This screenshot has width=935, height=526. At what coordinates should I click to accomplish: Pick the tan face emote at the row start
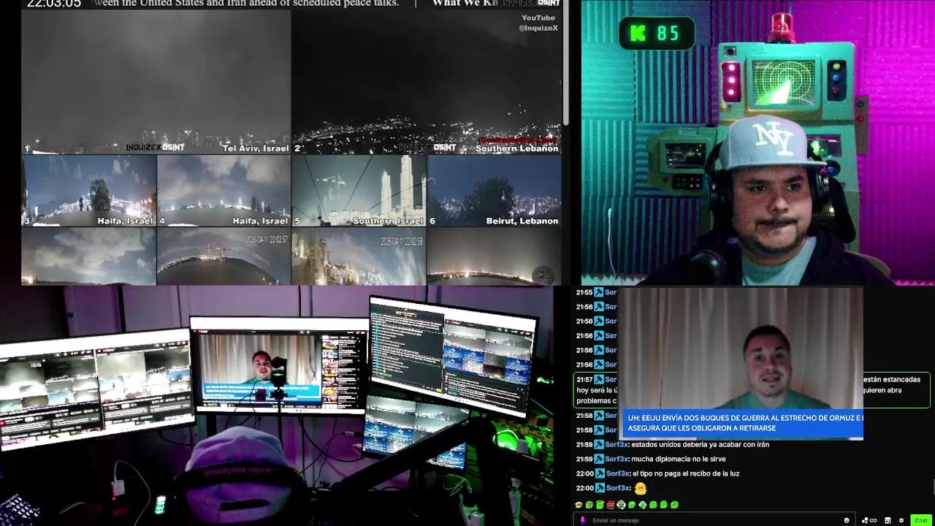(x=579, y=505)
